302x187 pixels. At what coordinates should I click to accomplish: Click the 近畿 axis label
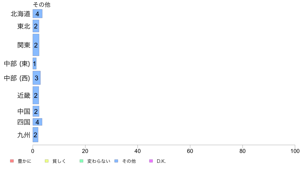click(24, 95)
